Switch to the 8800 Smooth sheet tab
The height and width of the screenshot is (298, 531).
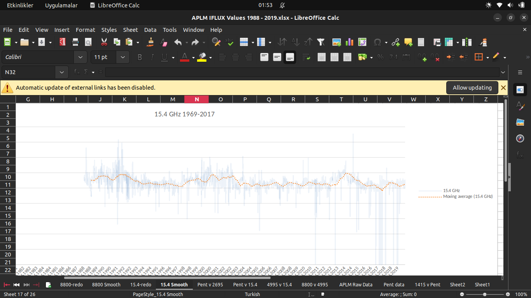click(x=106, y=284)
